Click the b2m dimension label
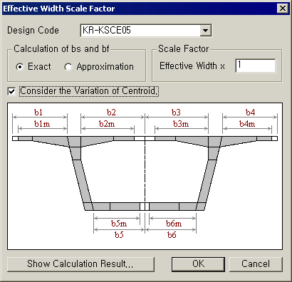 [107, 124]
